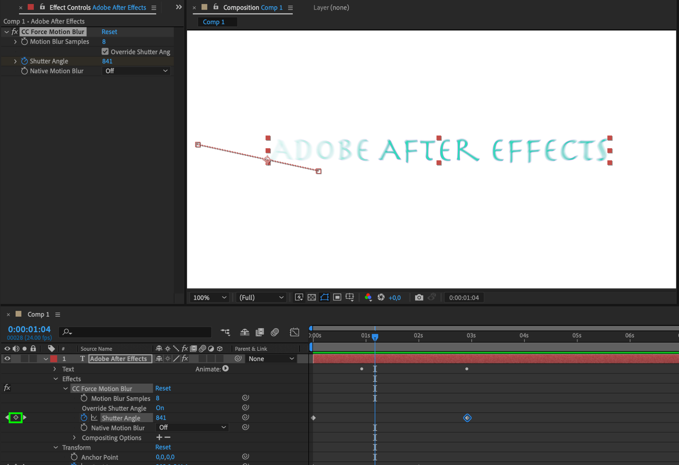Screen dimensions: 679x465
Task: Open the resolution (Full) dropdown
Action: (261, 297)
